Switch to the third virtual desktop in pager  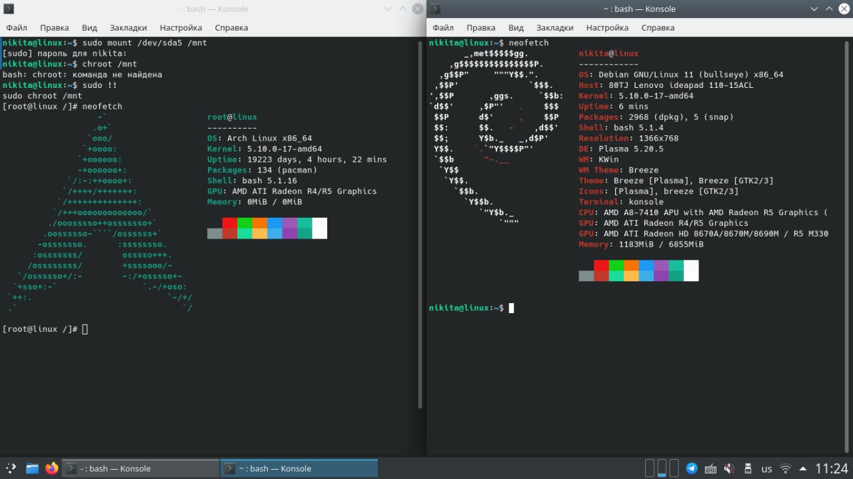pos(674,468)
